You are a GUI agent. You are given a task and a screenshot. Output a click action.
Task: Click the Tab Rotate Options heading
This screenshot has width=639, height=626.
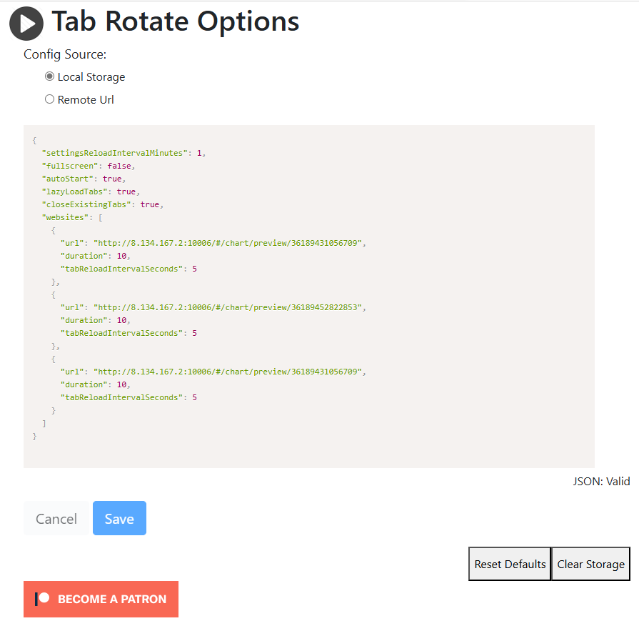coord(175,22)
